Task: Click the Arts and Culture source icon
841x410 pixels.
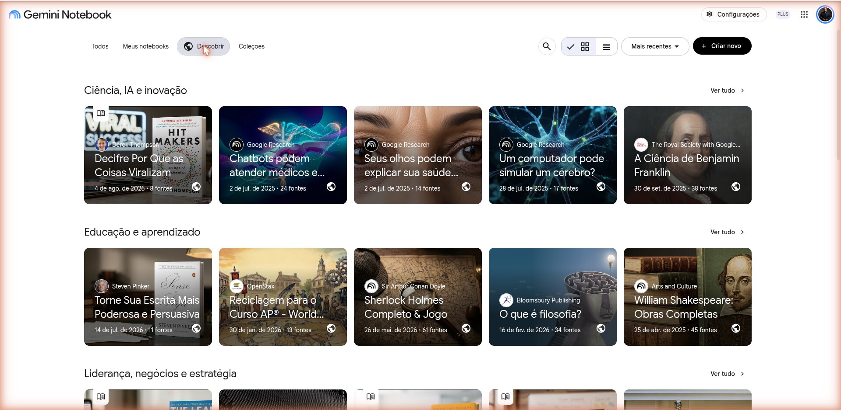Action: 641,286
